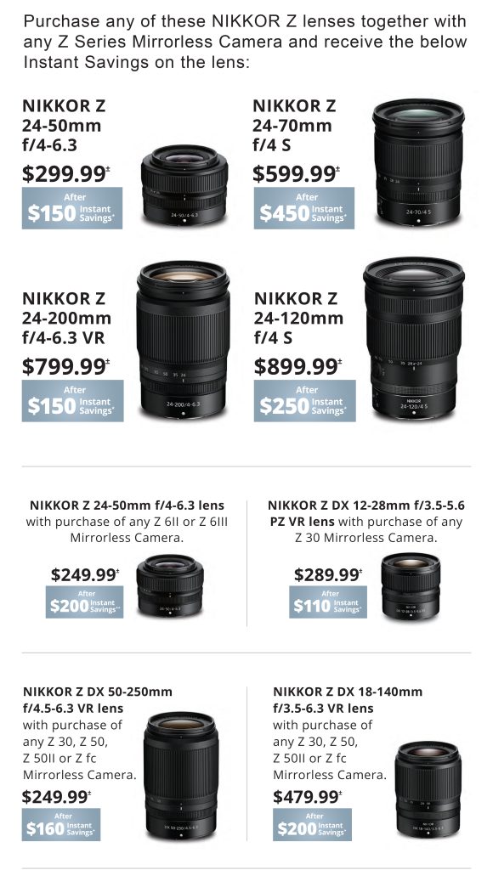This screenshot has width=493, height=870.
Task: Select the DX 50-250mm VR lens photo
Action: [181, 776]
